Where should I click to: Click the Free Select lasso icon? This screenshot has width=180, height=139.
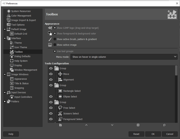click(60, 108)
